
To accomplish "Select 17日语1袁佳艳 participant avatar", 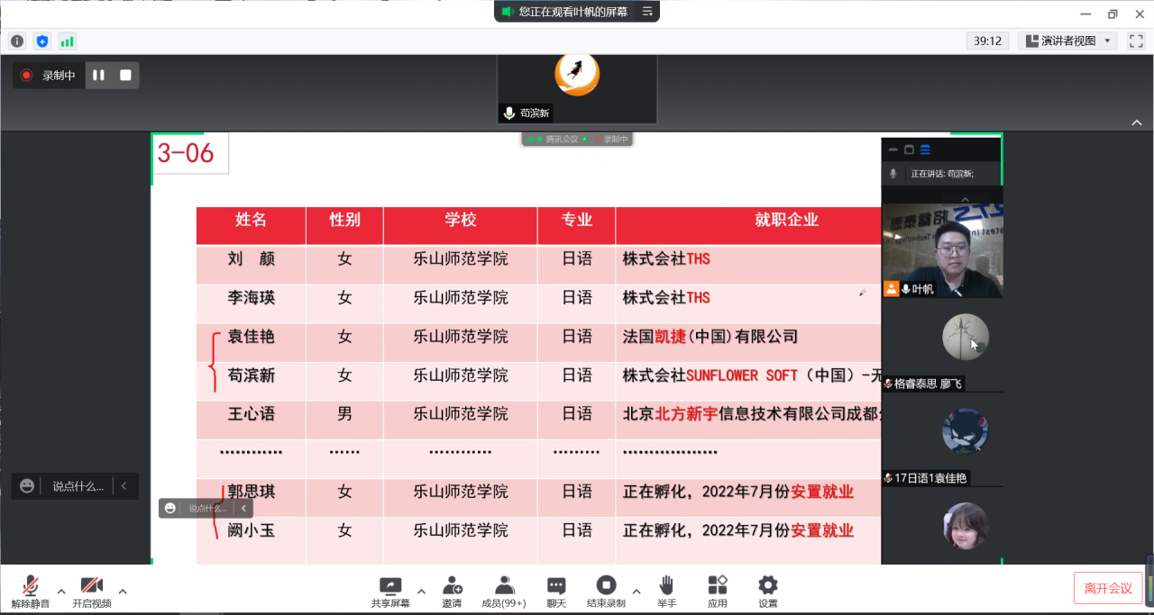I will click(x=965, y=431).
